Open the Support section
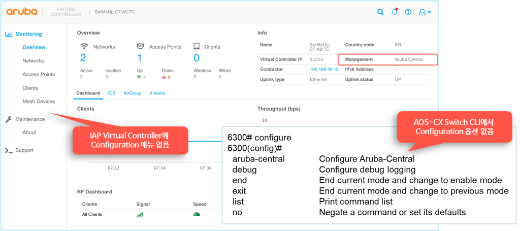The image size is (520, 231). coord(24,150)
